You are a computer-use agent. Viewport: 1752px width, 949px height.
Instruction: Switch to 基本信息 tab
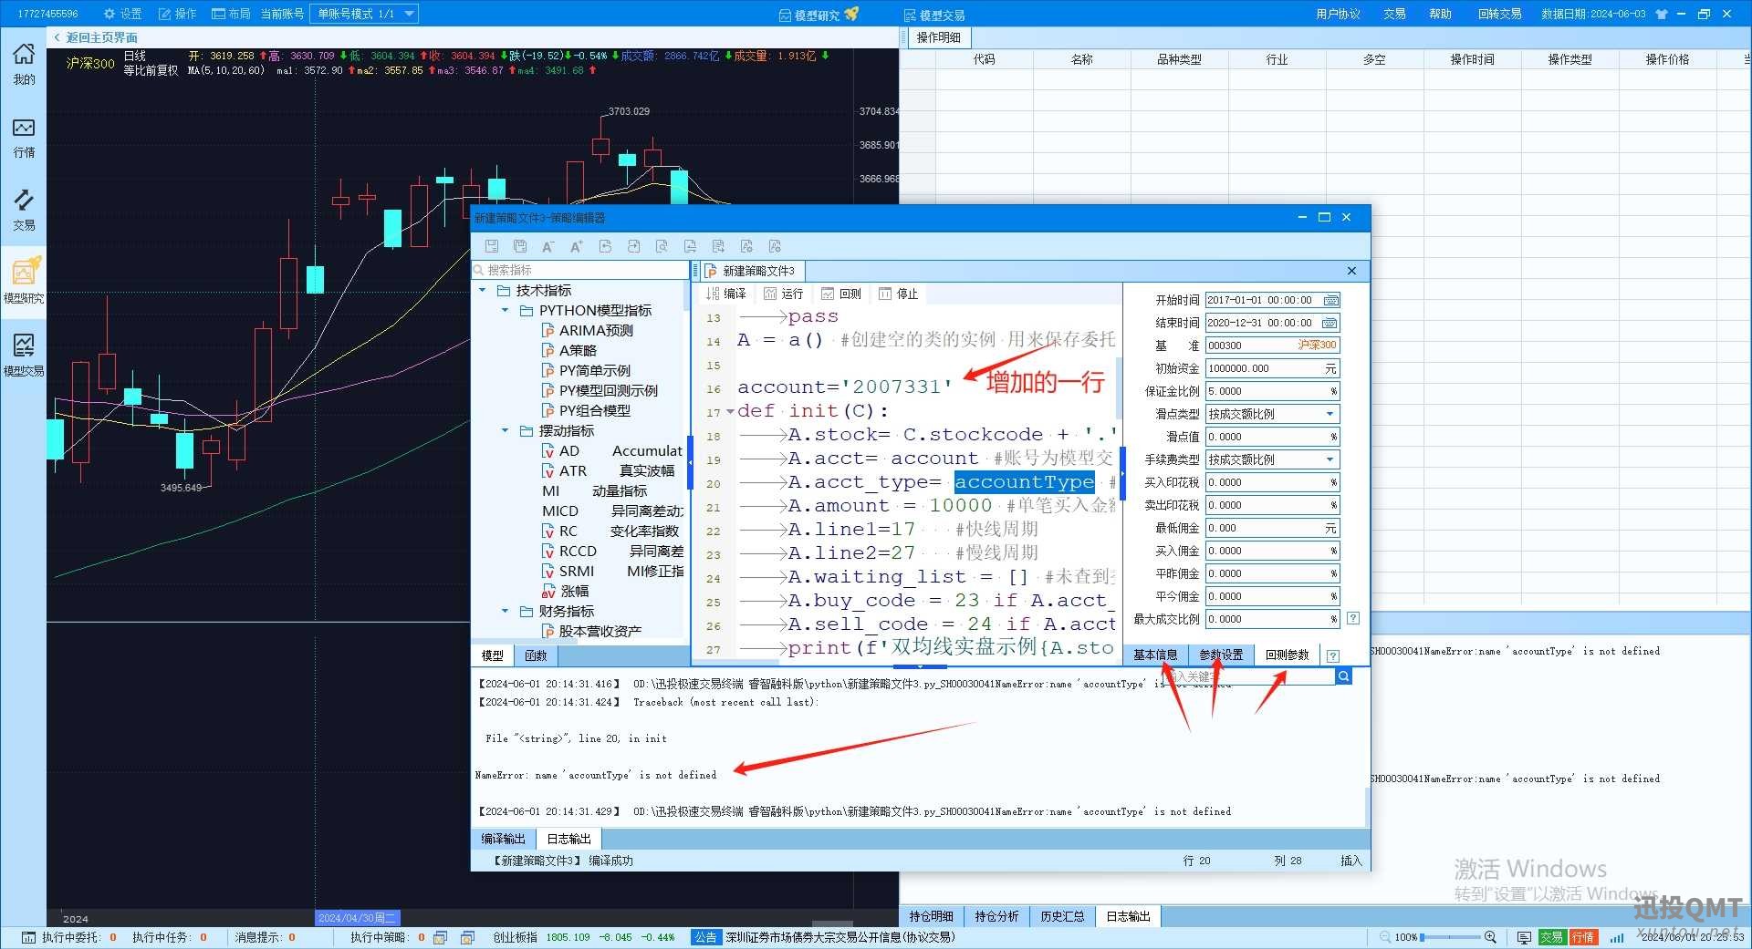1155,655
